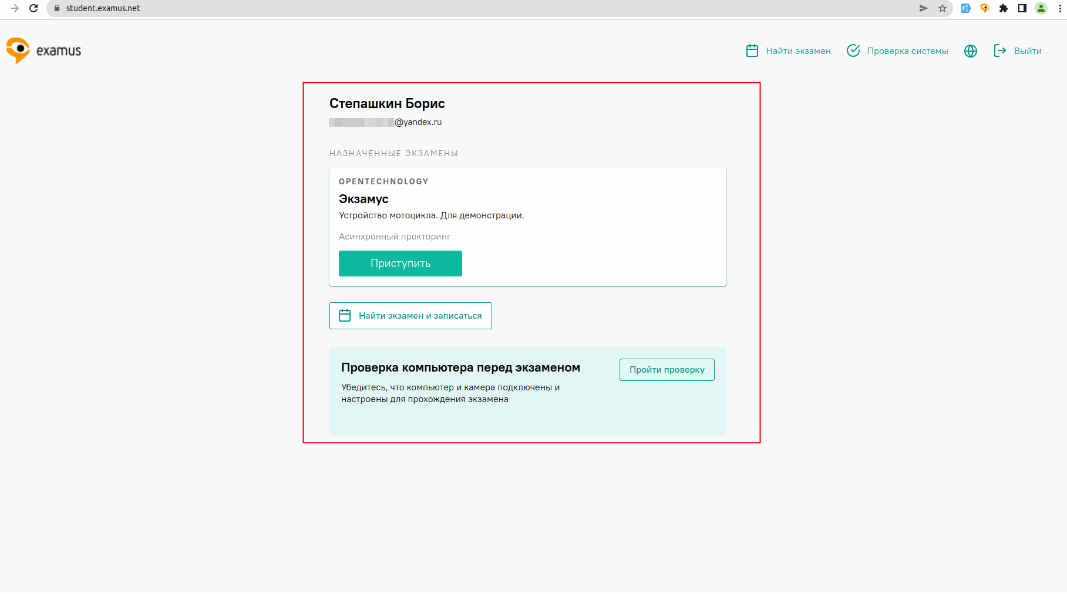Reload the page with the refresh icon
Screen dimensions: 1067x594
click(x=33, y=8)
